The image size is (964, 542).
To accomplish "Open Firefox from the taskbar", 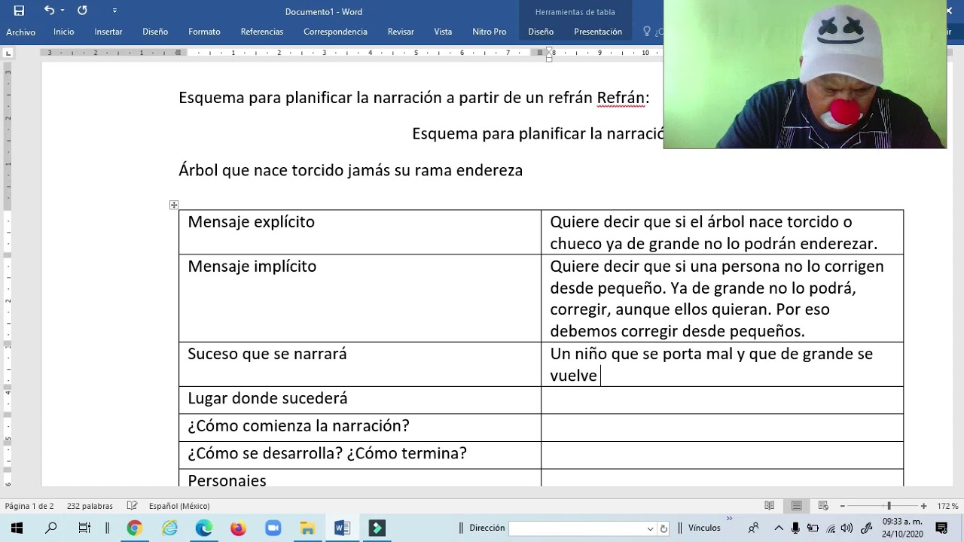I will point(238,528).
